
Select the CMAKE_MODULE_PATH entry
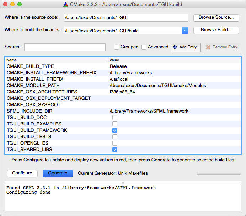click(x=33, y=86)
